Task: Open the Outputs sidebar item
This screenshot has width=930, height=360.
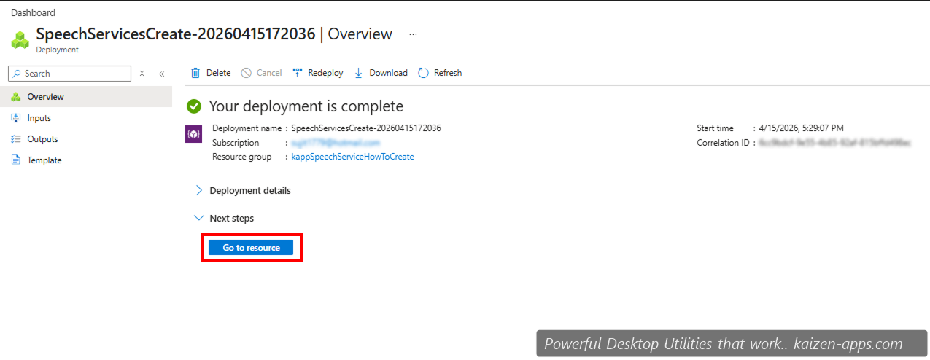Action: tap(86, 139)
